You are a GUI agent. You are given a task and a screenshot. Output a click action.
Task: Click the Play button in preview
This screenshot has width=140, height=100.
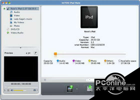(x=5, y=90)
